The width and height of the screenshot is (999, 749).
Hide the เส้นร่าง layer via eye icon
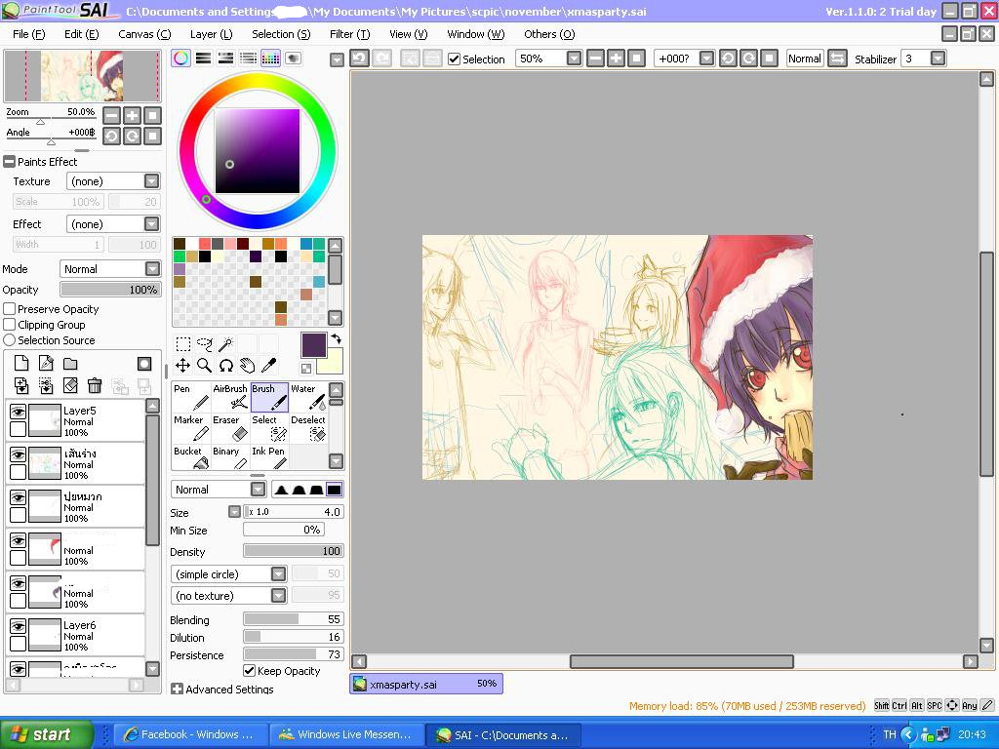pyautogui.click(x=18, y=454)
